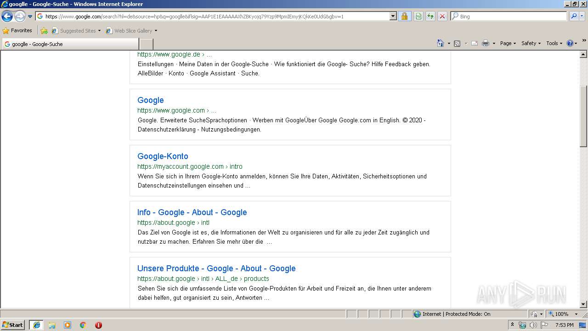Viewport: 588px width, 331px height.
Task: Click the RSS feeds icon
Action: [x=457, y=43]
